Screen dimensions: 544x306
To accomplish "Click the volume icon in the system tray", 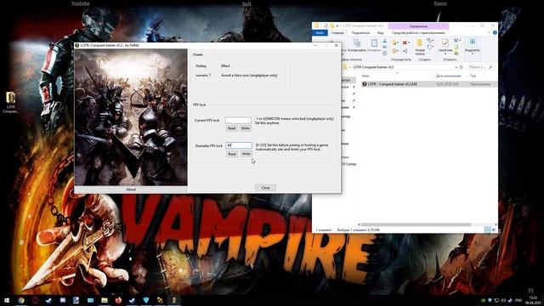I will [503, 300].
